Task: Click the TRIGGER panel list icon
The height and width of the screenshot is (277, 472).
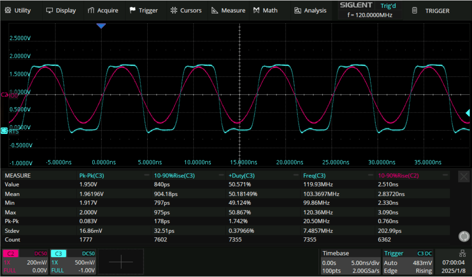Action: coord(414,11)
